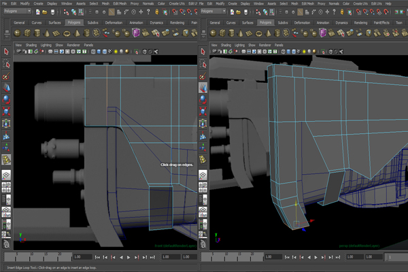Viewport: 408px width, 272px height.
Task: Pick the Rotate tool sphere in left window
Action: tap(6, 100)
